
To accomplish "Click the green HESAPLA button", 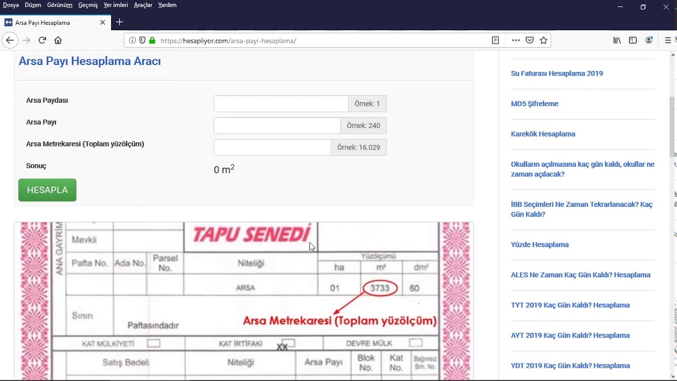I will [47, 190].
